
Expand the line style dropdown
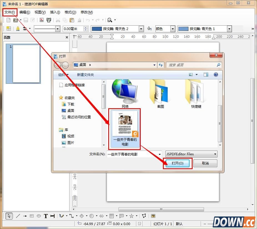tap(58, 29)
